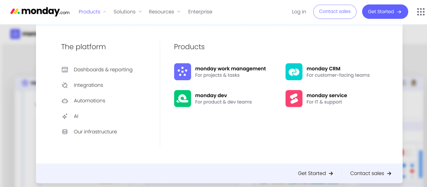This screenshot has height=187, width=427.
Task: Click the Our infrastructure database icon
Action: pos(65,132)
